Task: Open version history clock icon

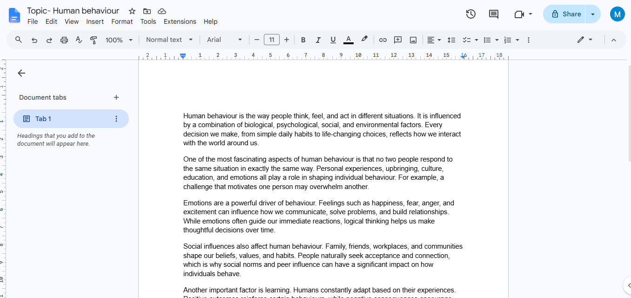Action: 471,14
